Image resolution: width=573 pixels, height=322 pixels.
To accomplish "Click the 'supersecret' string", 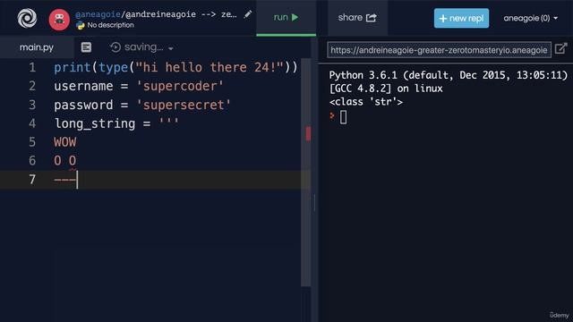I will [184, 105].
